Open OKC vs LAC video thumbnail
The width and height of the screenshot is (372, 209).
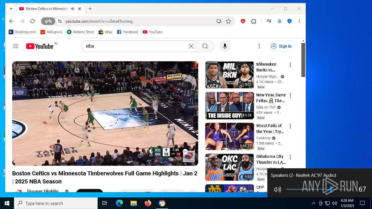[230, 167]
